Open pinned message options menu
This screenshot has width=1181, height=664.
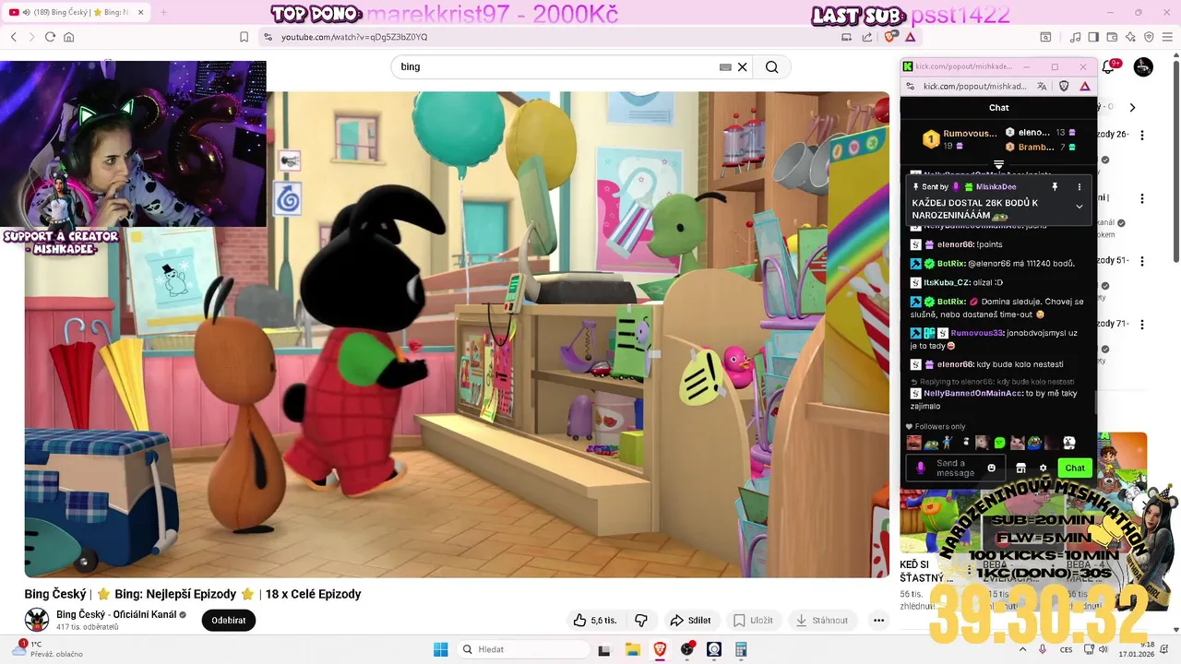coord(1080,186)
